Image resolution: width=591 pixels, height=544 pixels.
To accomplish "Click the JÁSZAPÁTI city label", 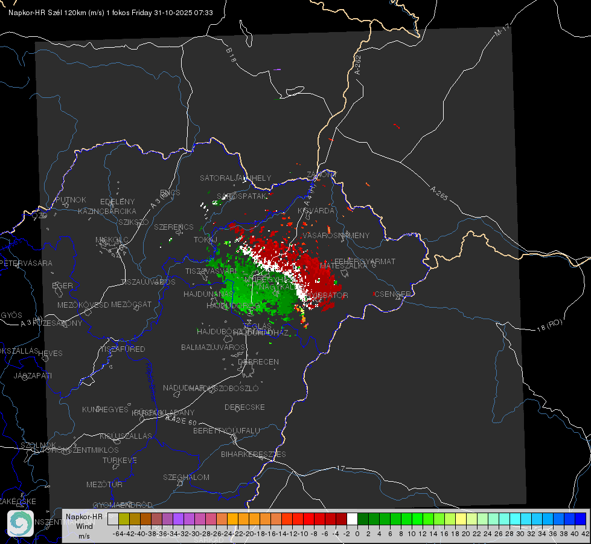I will 33,375.
